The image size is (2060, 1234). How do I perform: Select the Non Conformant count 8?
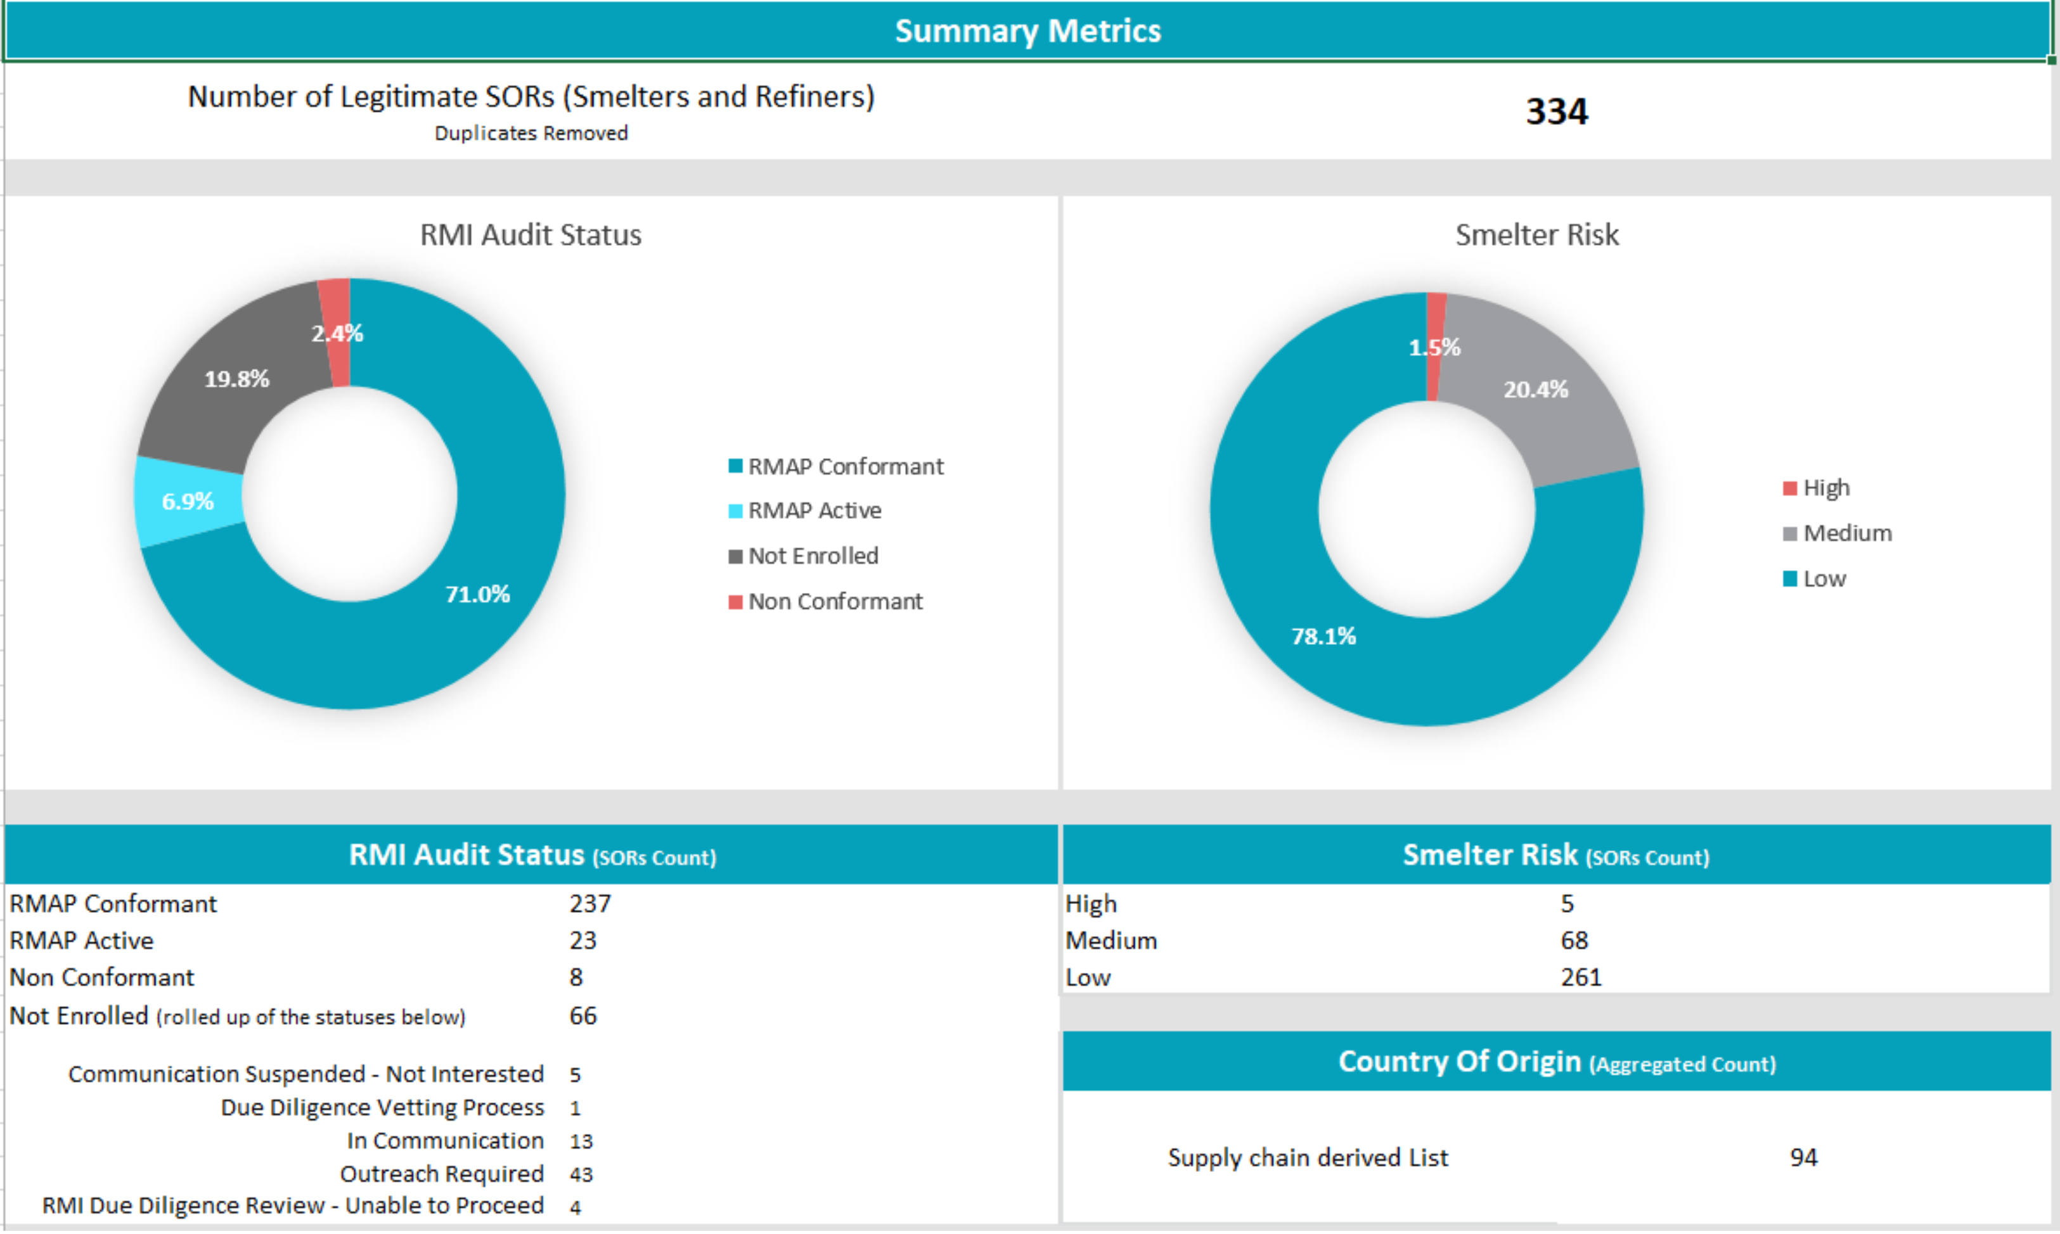click(x=576, y=977)
